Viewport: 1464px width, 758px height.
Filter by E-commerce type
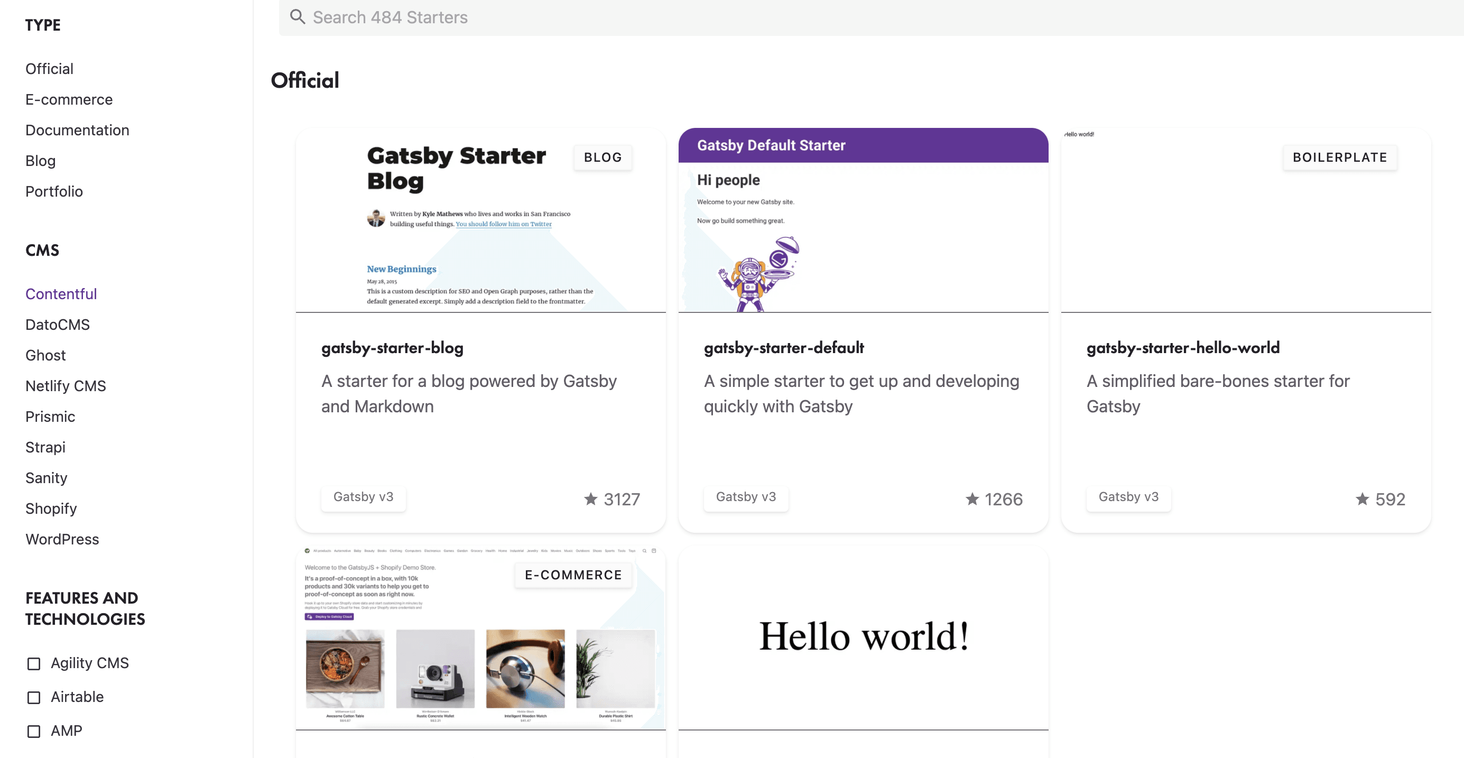click(69, 99)
